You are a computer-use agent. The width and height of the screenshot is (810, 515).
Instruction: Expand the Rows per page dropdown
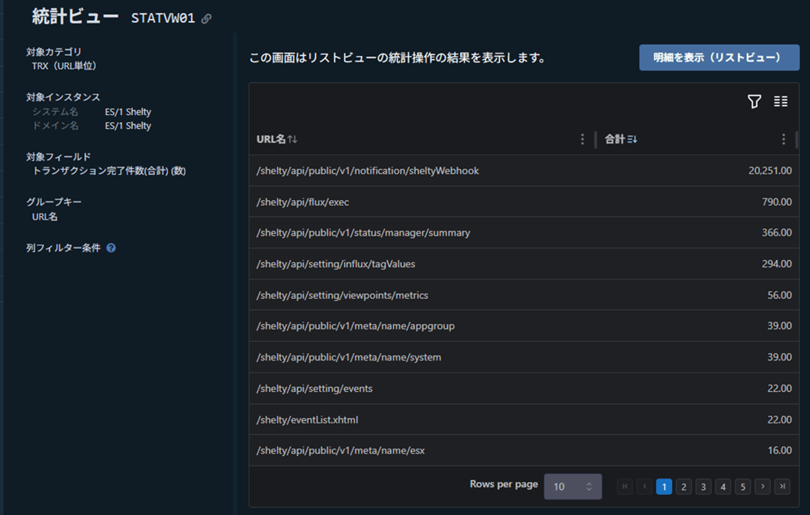pyautogui.click(x=573, y=487)
